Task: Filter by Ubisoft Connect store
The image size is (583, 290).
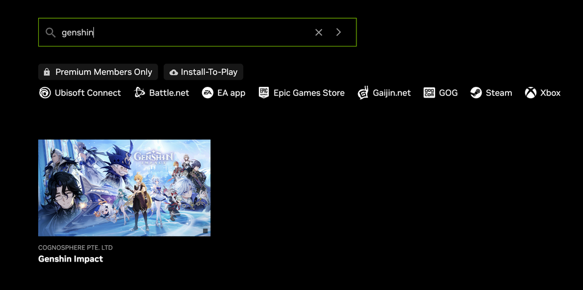Action: [80, 93]
